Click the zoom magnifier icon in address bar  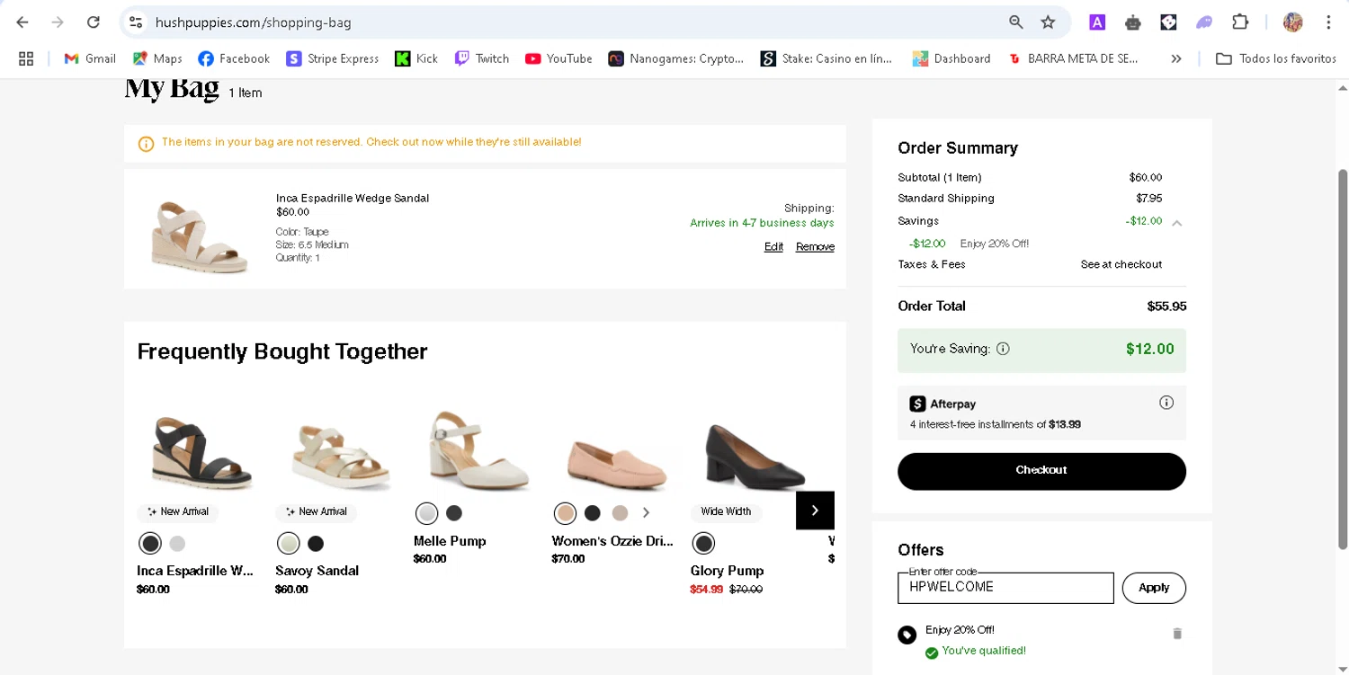click(x=1015, y=22)
